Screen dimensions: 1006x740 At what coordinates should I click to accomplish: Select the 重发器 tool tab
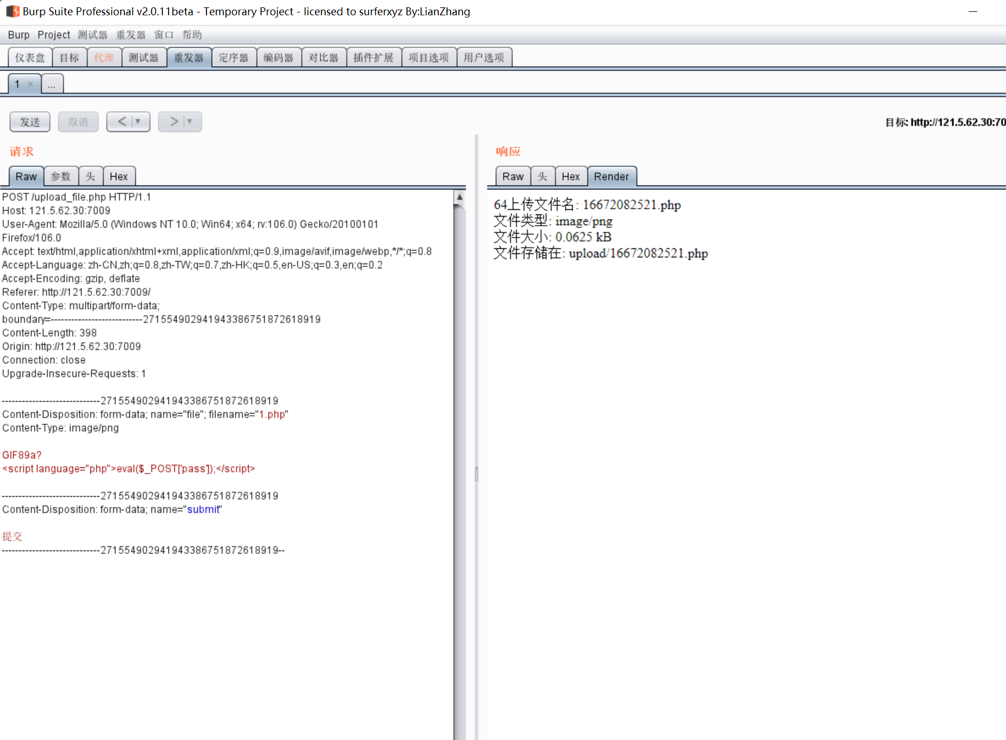[x=189, y=58]
